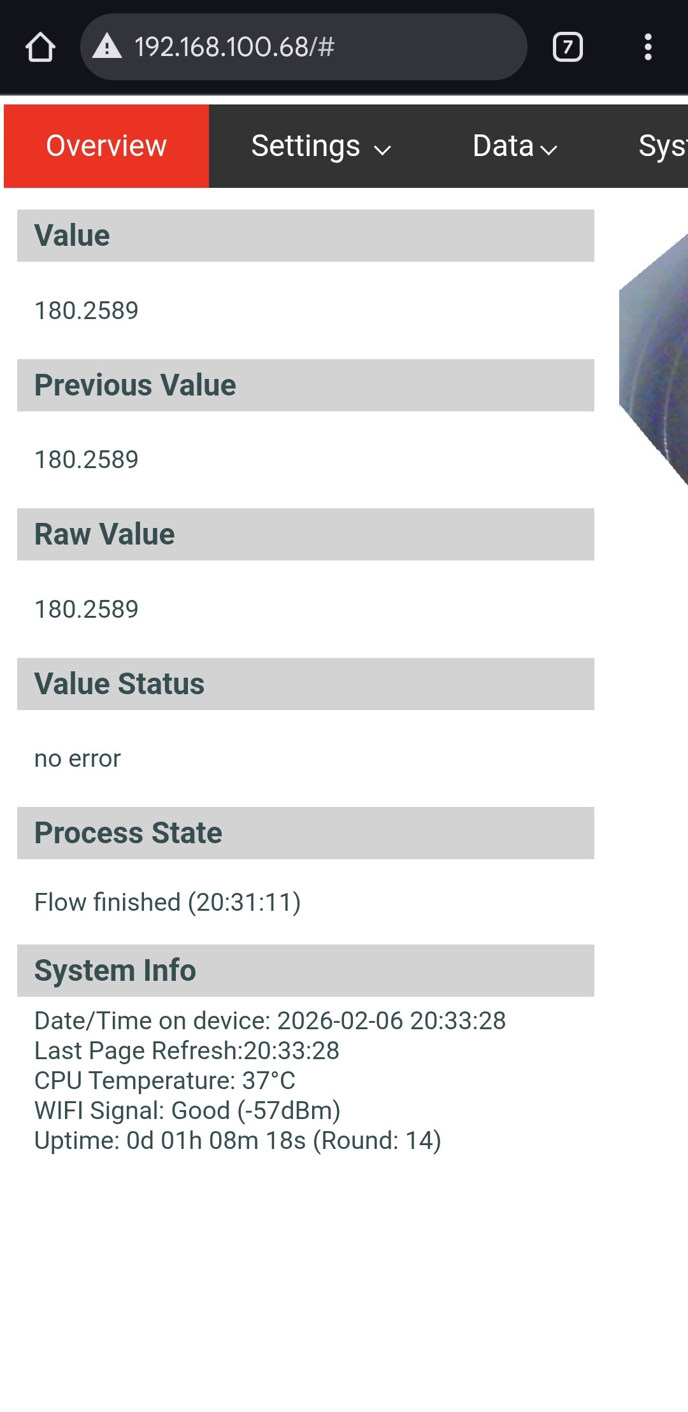
Task: Tap the insecure connection warning triangle
Action: coord(107,46)
